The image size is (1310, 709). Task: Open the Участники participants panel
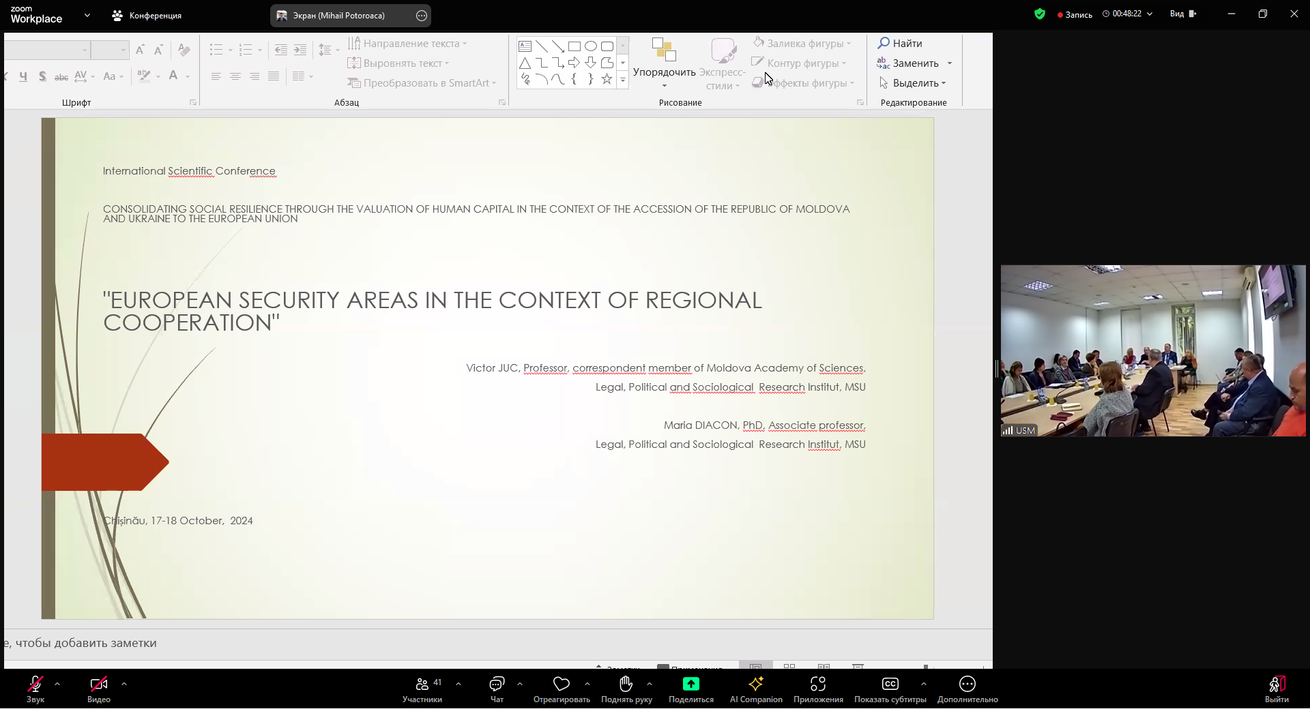tap(422, 689)
